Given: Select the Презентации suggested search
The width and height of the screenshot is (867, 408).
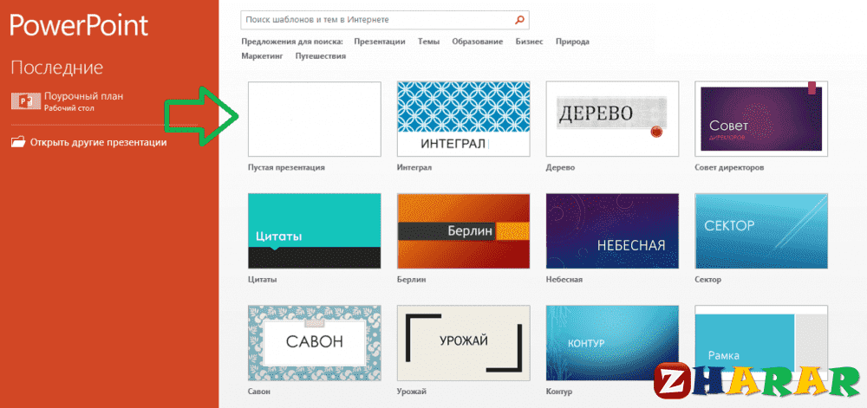Looking at the screenshot, I should [x=380, y=42].
